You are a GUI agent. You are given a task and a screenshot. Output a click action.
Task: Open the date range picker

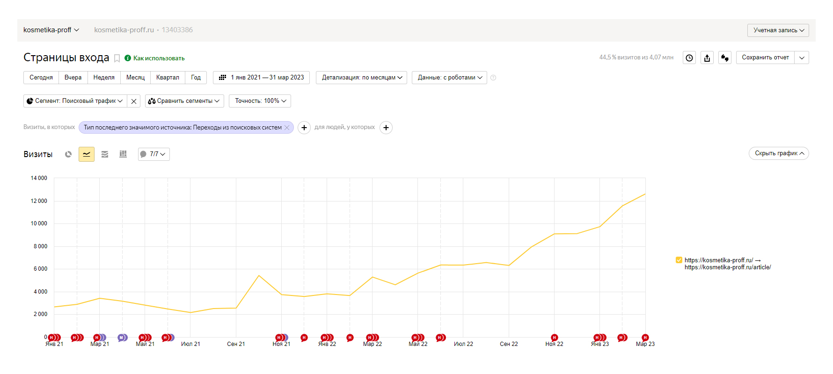[x=263, y=78]
